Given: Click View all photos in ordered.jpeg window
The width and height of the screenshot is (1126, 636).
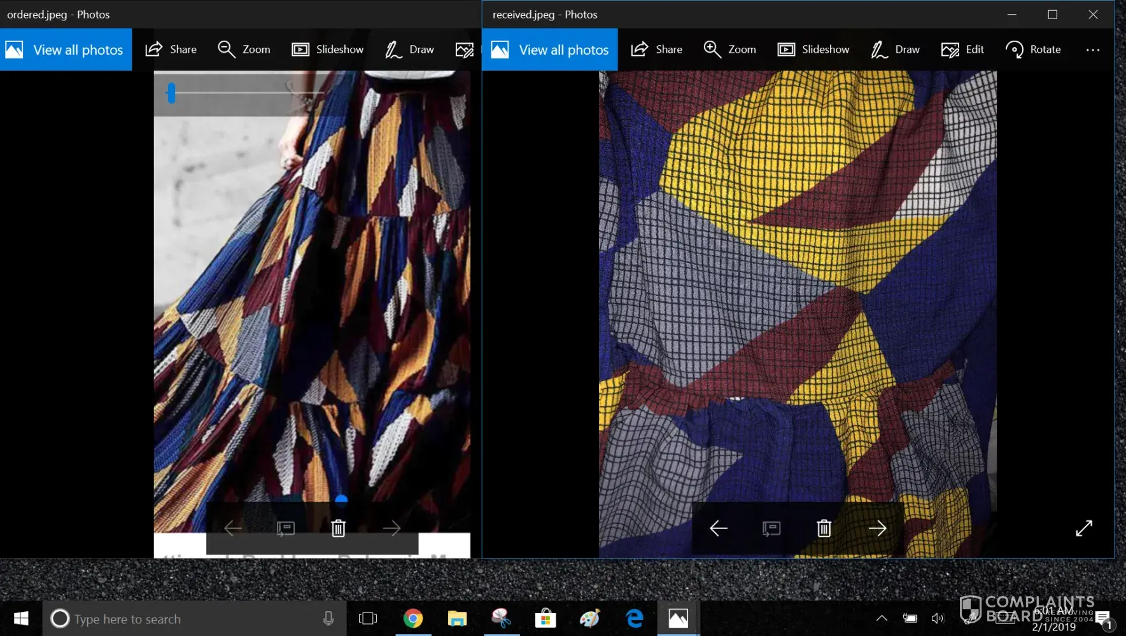Looking at the screenshot, I should tap(66, 50).
